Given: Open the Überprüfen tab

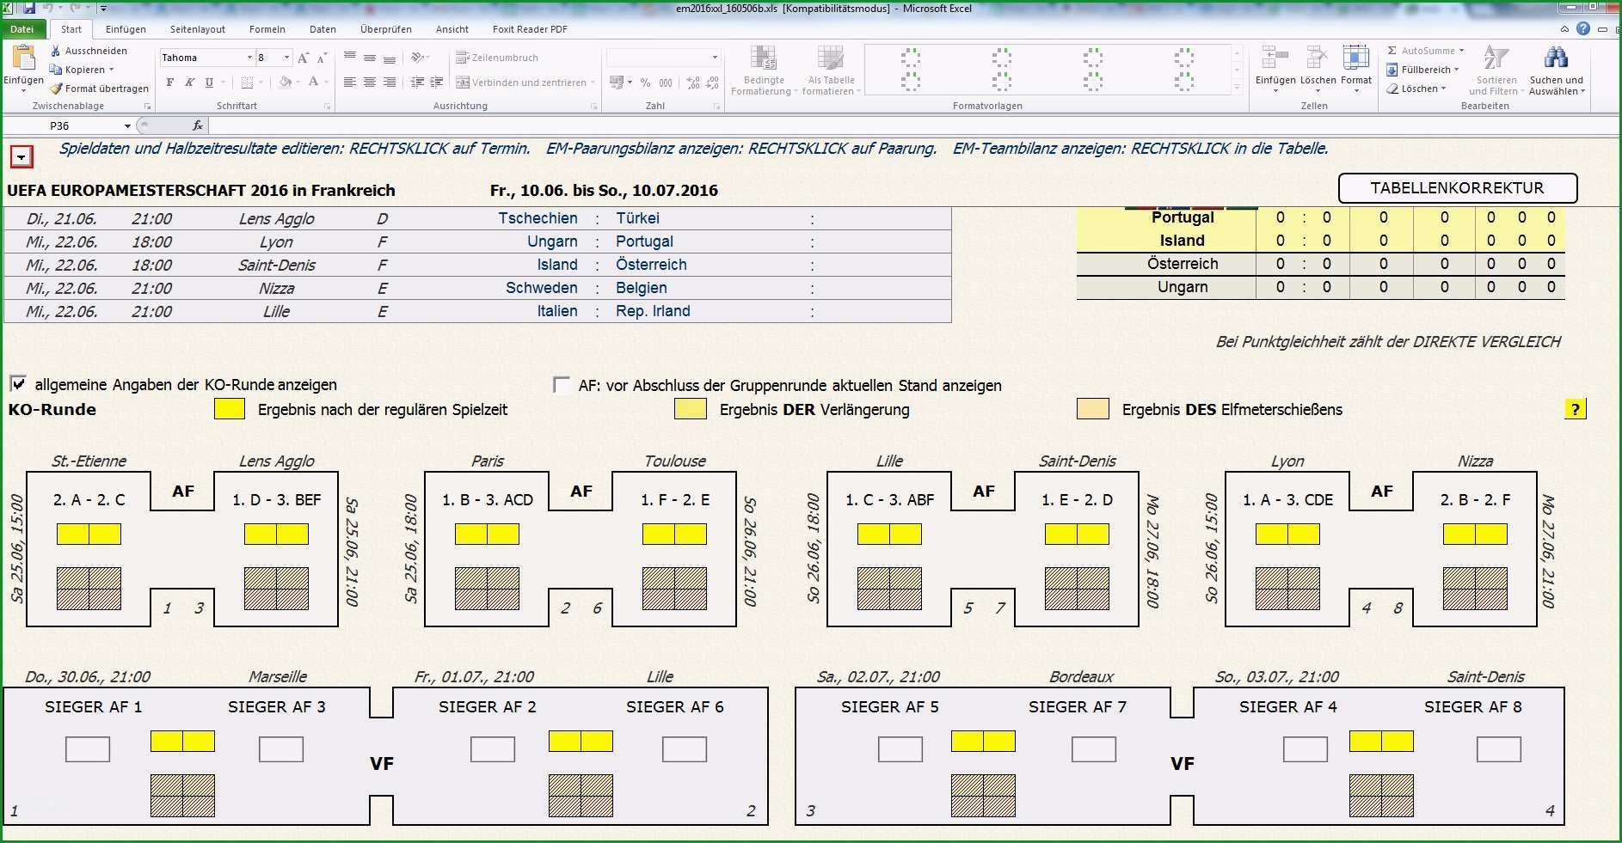Looking at the screenshot, I should [x=386, y=29].
